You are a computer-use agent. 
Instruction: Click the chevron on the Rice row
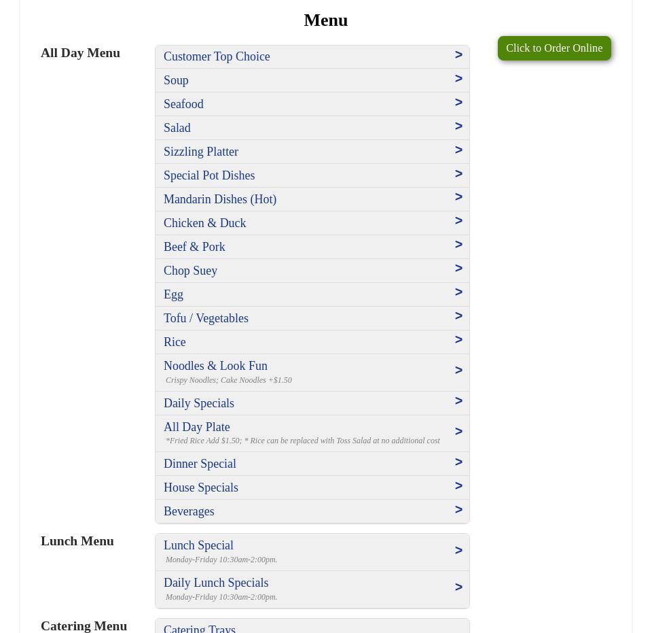pyautogui.click(x=458, y=340)
